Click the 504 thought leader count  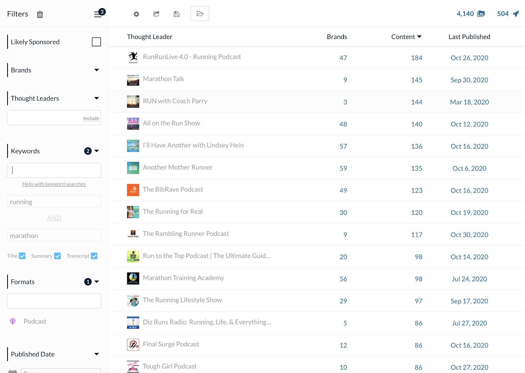(503, 13)
